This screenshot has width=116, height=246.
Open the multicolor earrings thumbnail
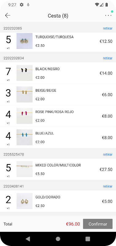(24, 169)
